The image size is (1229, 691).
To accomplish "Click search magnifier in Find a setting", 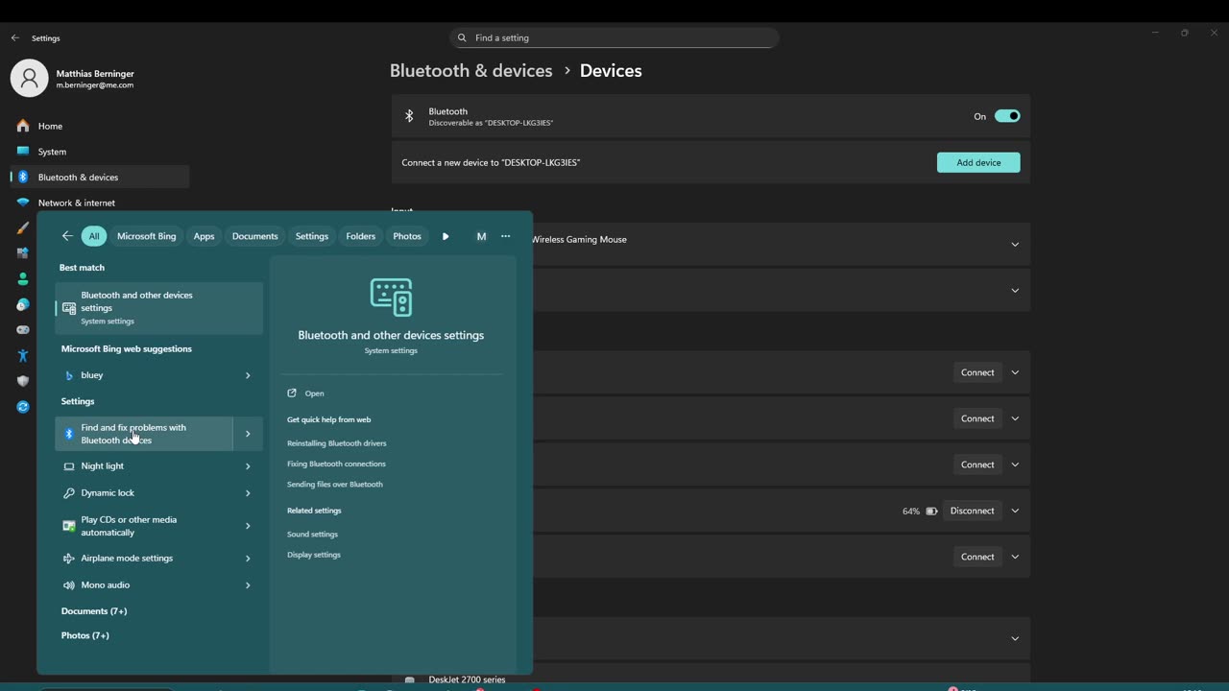I will click(462, 38).
